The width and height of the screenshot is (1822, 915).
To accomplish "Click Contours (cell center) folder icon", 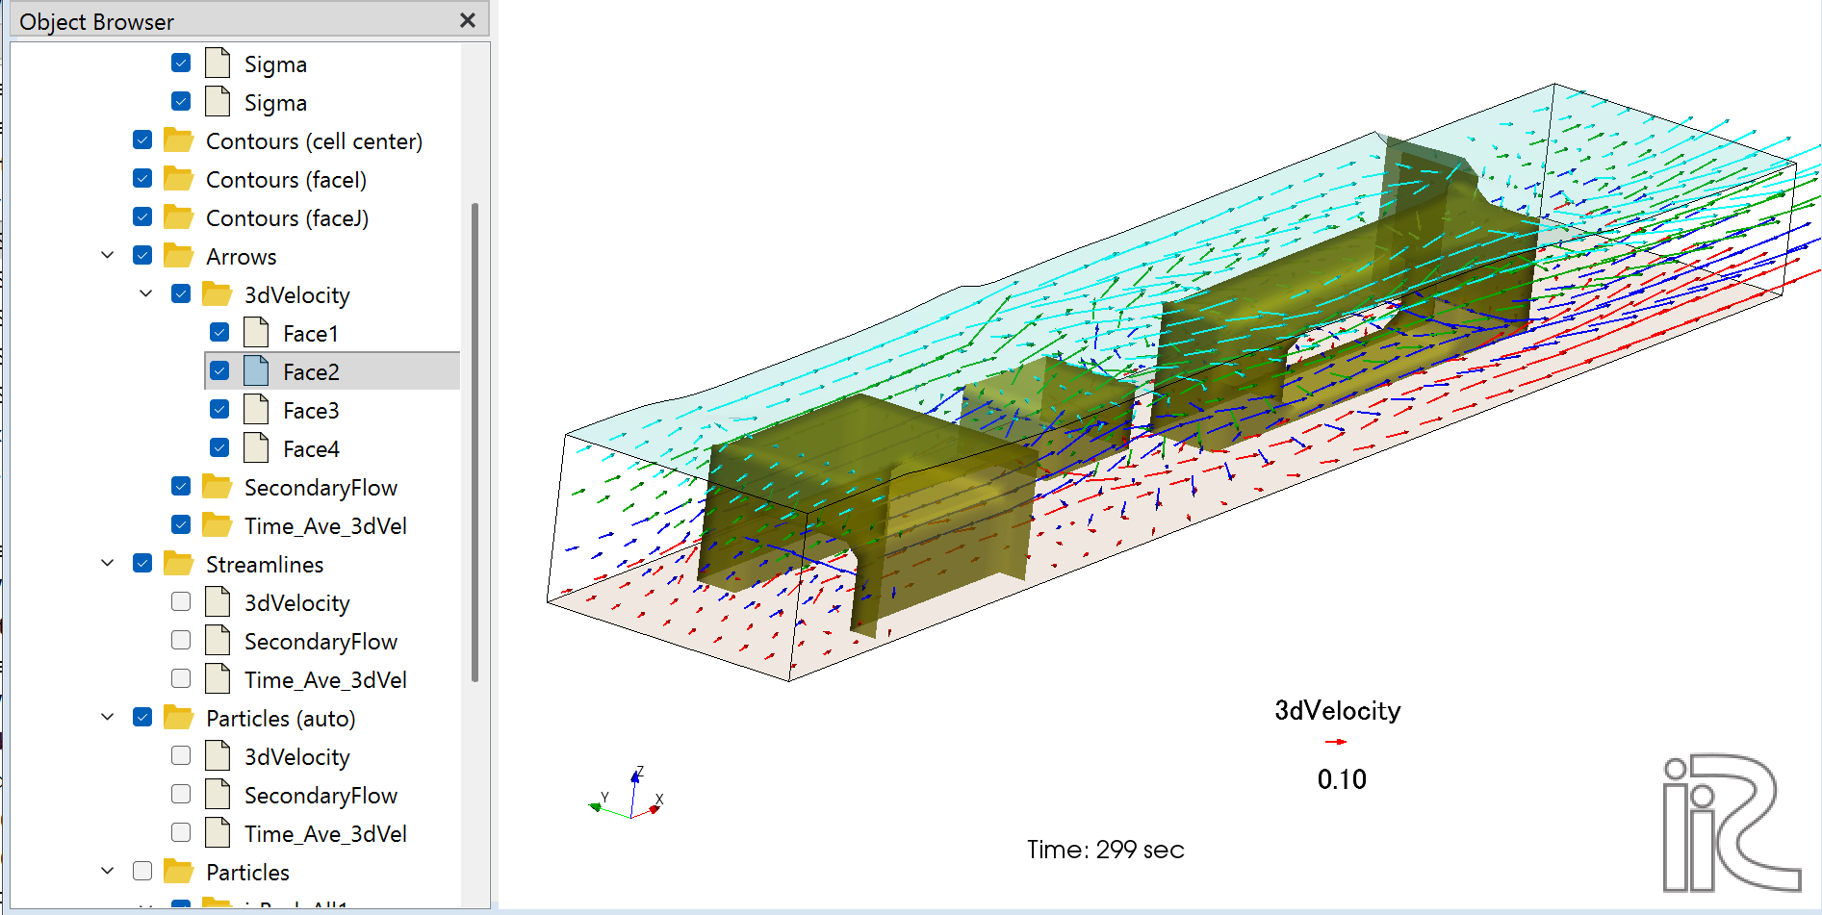I will 178,140.
